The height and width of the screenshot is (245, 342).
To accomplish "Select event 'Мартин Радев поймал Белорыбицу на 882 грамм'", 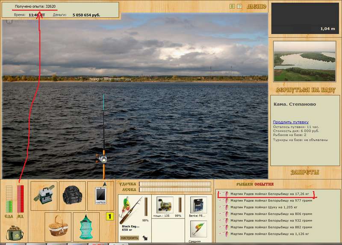I will (x=271, y=227).
